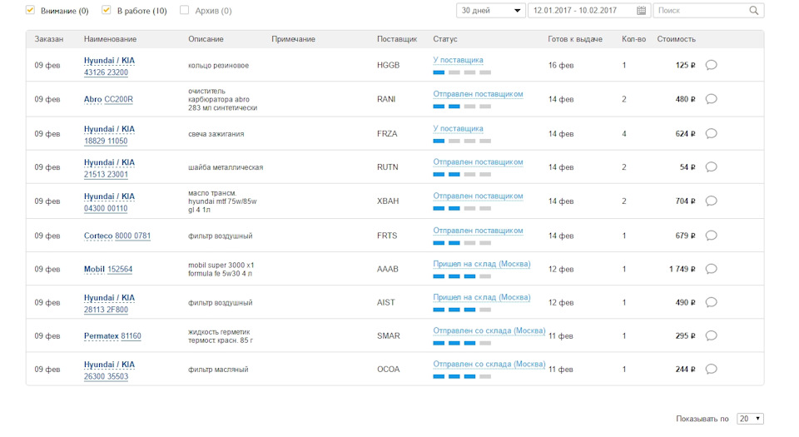
Task: Open Отправлен со склада status for OCOA row
Action: pyautogui.click(x=489, y=365)
